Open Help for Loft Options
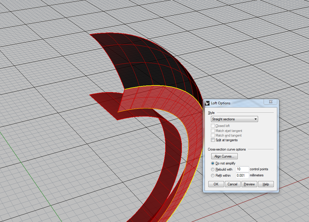Image resolution: width=309 pixels, height=222 pixels. pyautogui.click(x=266, y=184)
